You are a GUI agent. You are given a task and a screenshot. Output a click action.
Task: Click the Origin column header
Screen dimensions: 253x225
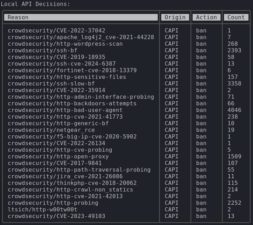175,17
